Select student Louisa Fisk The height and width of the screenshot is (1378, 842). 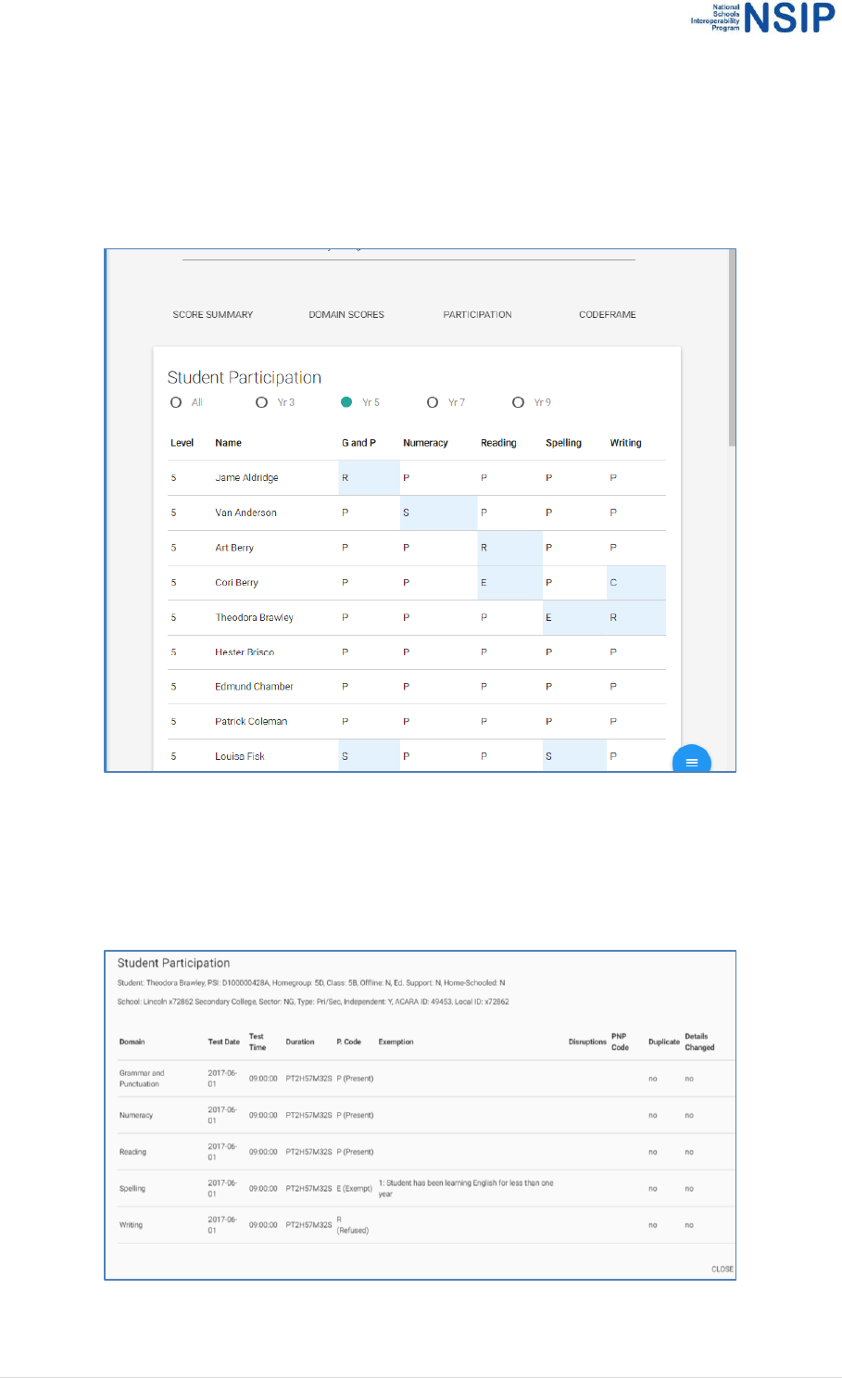pyautogui.click(x=240, y=756)
